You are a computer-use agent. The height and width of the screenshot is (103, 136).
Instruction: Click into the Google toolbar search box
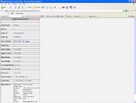tap(16, 16)
